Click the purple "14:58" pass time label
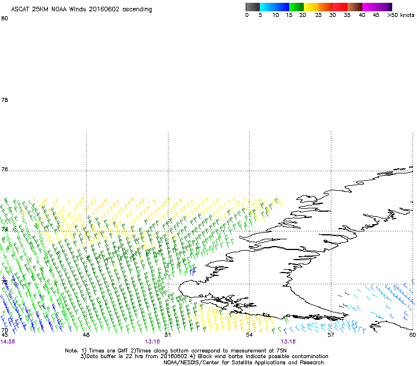 click(x=8, y=342)
